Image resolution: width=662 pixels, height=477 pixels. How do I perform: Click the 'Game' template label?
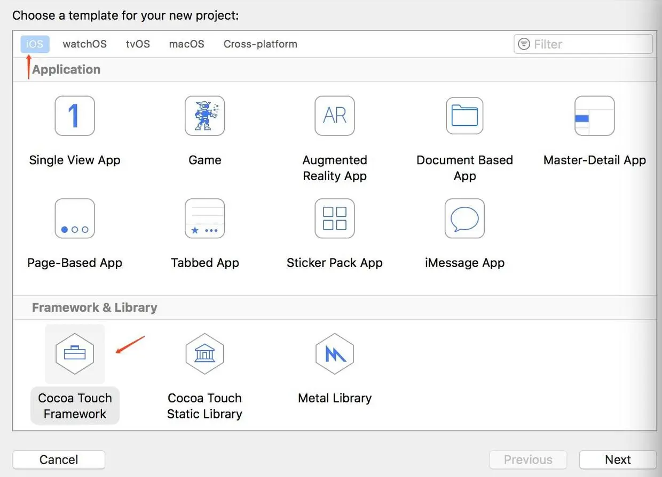(x=205, y=160)
